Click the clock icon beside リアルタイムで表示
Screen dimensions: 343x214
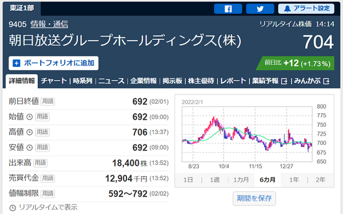coord(13,208)
